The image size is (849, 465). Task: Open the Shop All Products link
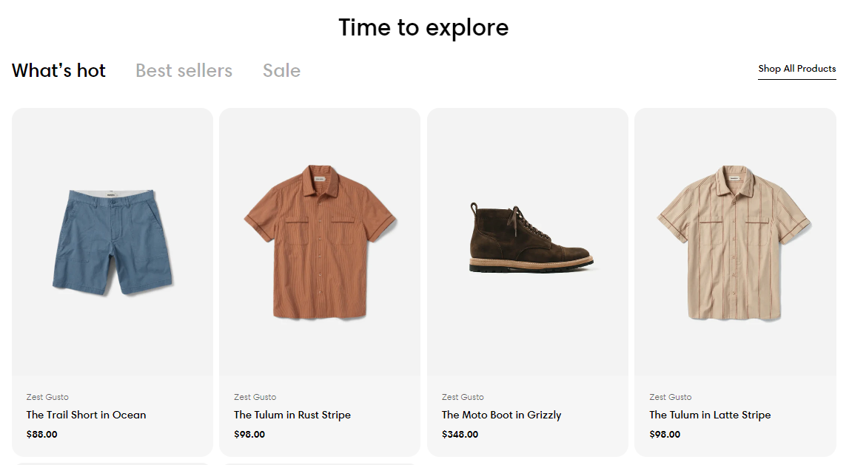tap(797, 69)
